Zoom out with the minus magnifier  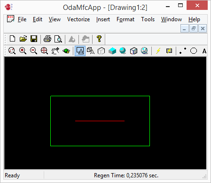coord(33,51)
